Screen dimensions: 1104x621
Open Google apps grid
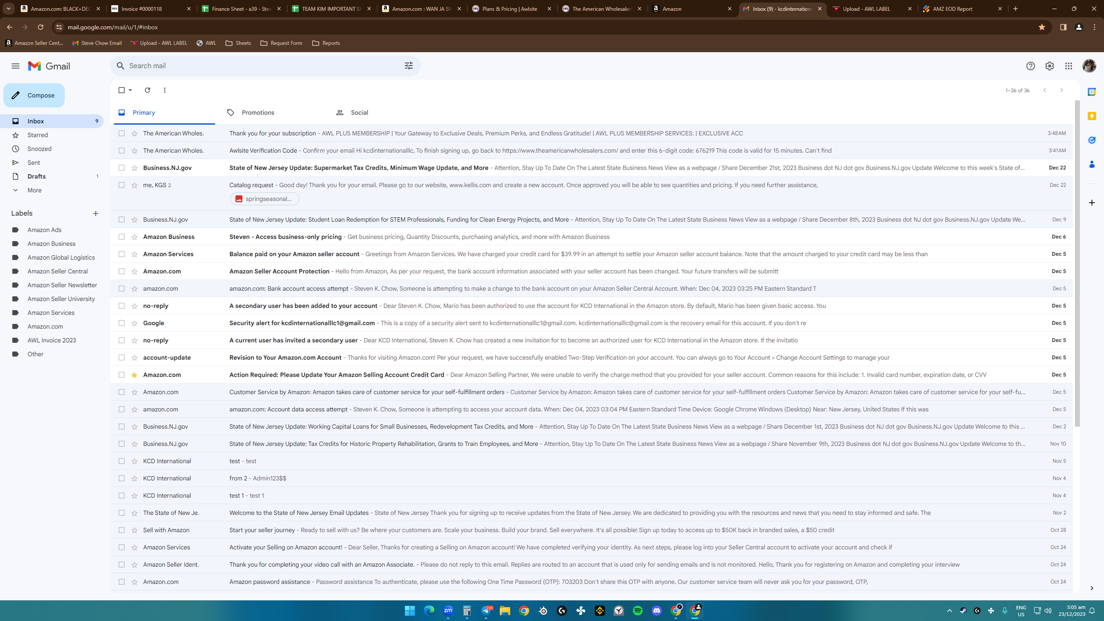1068,66
